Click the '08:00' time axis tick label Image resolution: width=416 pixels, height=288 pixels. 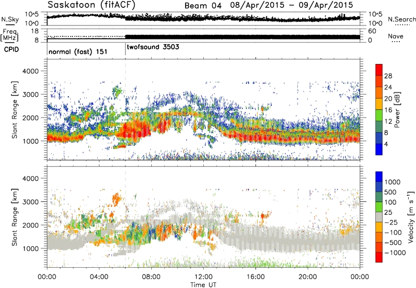(151, 277)
